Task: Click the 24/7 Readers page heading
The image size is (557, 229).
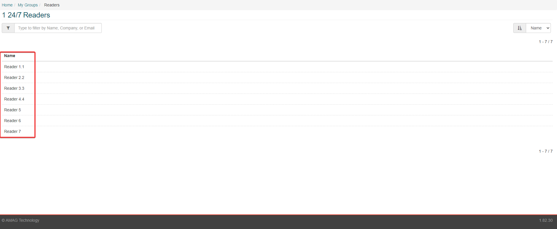Action: 26,15
